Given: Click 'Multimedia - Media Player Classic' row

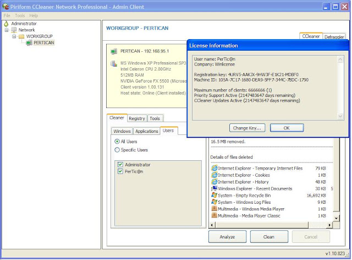Looking at the screenshot, I should tap(268, 215).
